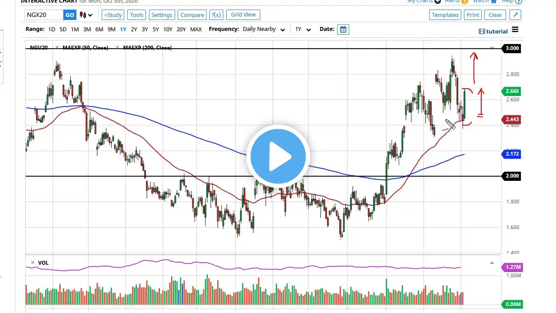Viewport: 556px width, 313px height.
Task: Click the red 2.443 moving average tag
Action: (x=511, y=119)
